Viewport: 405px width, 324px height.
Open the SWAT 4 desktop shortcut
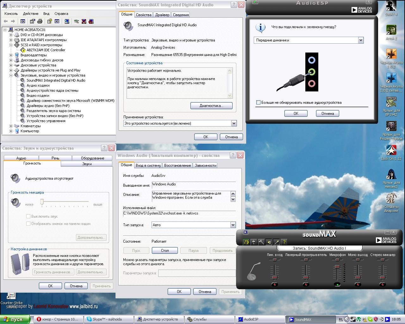(x=391, y=9)
